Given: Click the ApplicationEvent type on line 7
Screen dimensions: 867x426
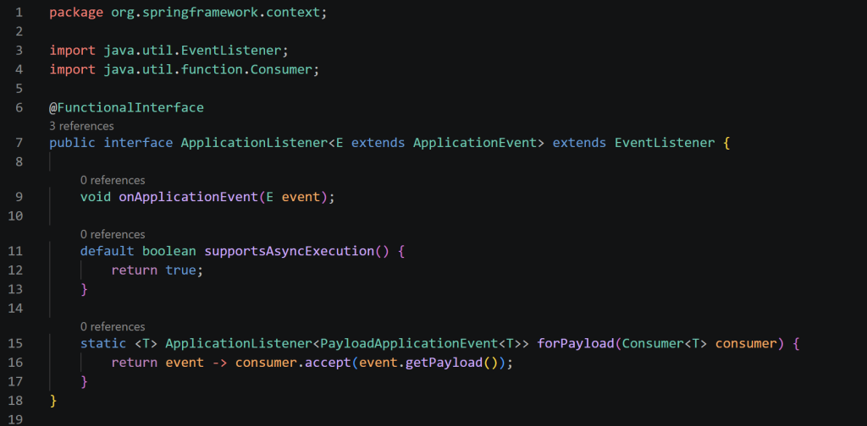Looking at the screenshot, I should point(474,143).
